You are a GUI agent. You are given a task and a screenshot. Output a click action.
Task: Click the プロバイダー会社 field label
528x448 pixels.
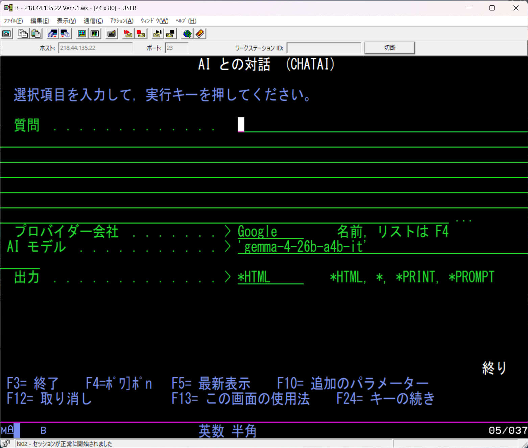point(67,231)
